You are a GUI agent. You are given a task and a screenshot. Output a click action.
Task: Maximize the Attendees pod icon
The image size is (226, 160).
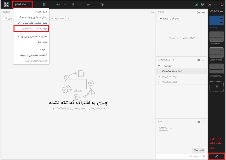tap(199, 60)
